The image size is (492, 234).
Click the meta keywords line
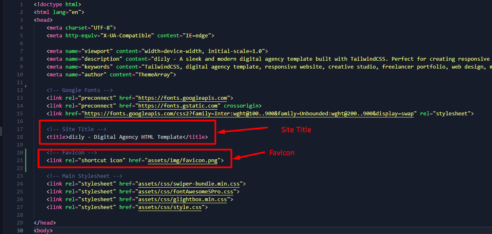pyautogui.click(x=269, y=67)
